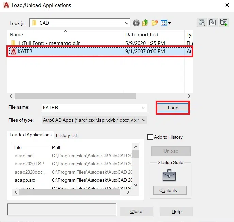Open the Favorites folder icon
This screenshot has width=234, height=222.
213,23
